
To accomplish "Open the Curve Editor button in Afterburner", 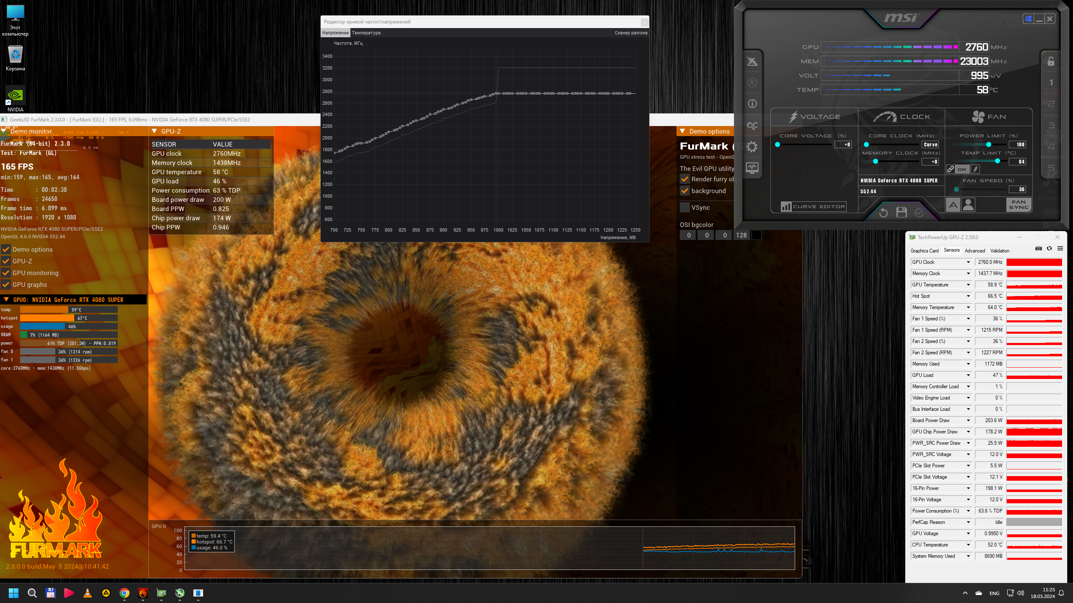I will [813, 206].
